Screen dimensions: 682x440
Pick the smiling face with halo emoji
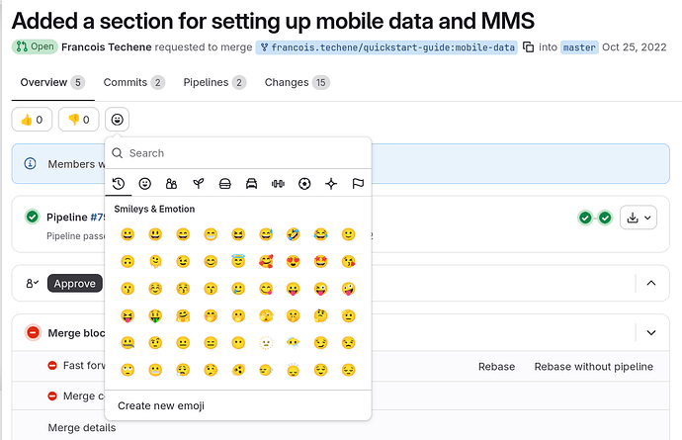pos(238,262)
